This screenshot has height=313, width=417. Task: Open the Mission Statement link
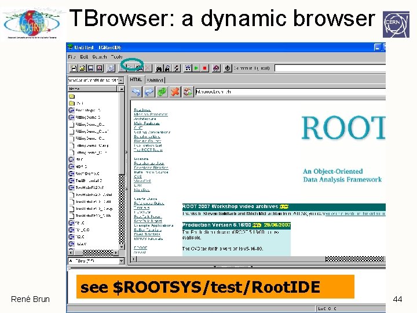pyautogui.click(x=151, y=114)
